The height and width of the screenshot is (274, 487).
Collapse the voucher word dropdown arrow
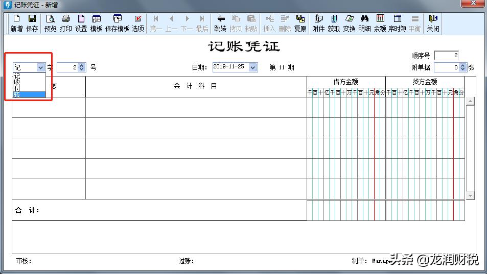[40, 67]
